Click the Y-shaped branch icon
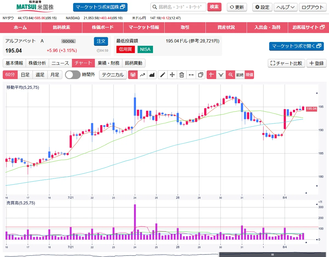Image resolution: width=329 pixels, height=257 pixels. (x=221, y=75)
